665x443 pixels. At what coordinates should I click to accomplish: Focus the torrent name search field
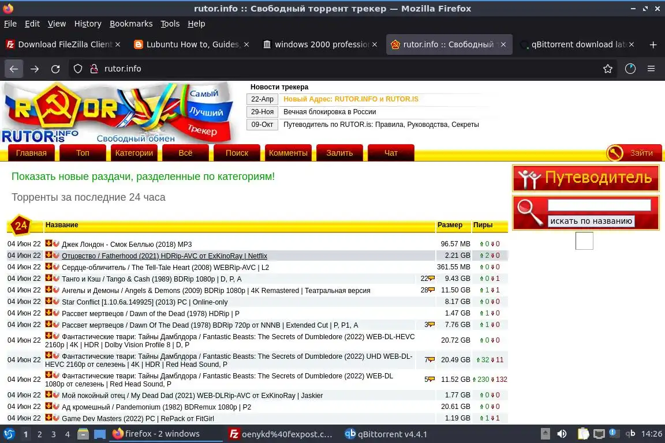coord(599,205)
